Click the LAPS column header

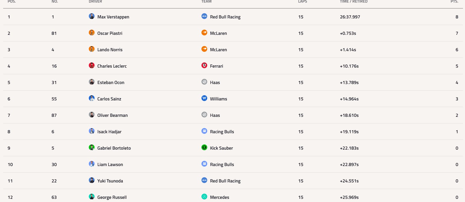point(302,2)
